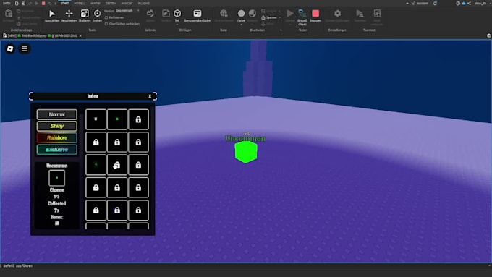
Task: Close the open place document tab
Action: pos(80,35)
